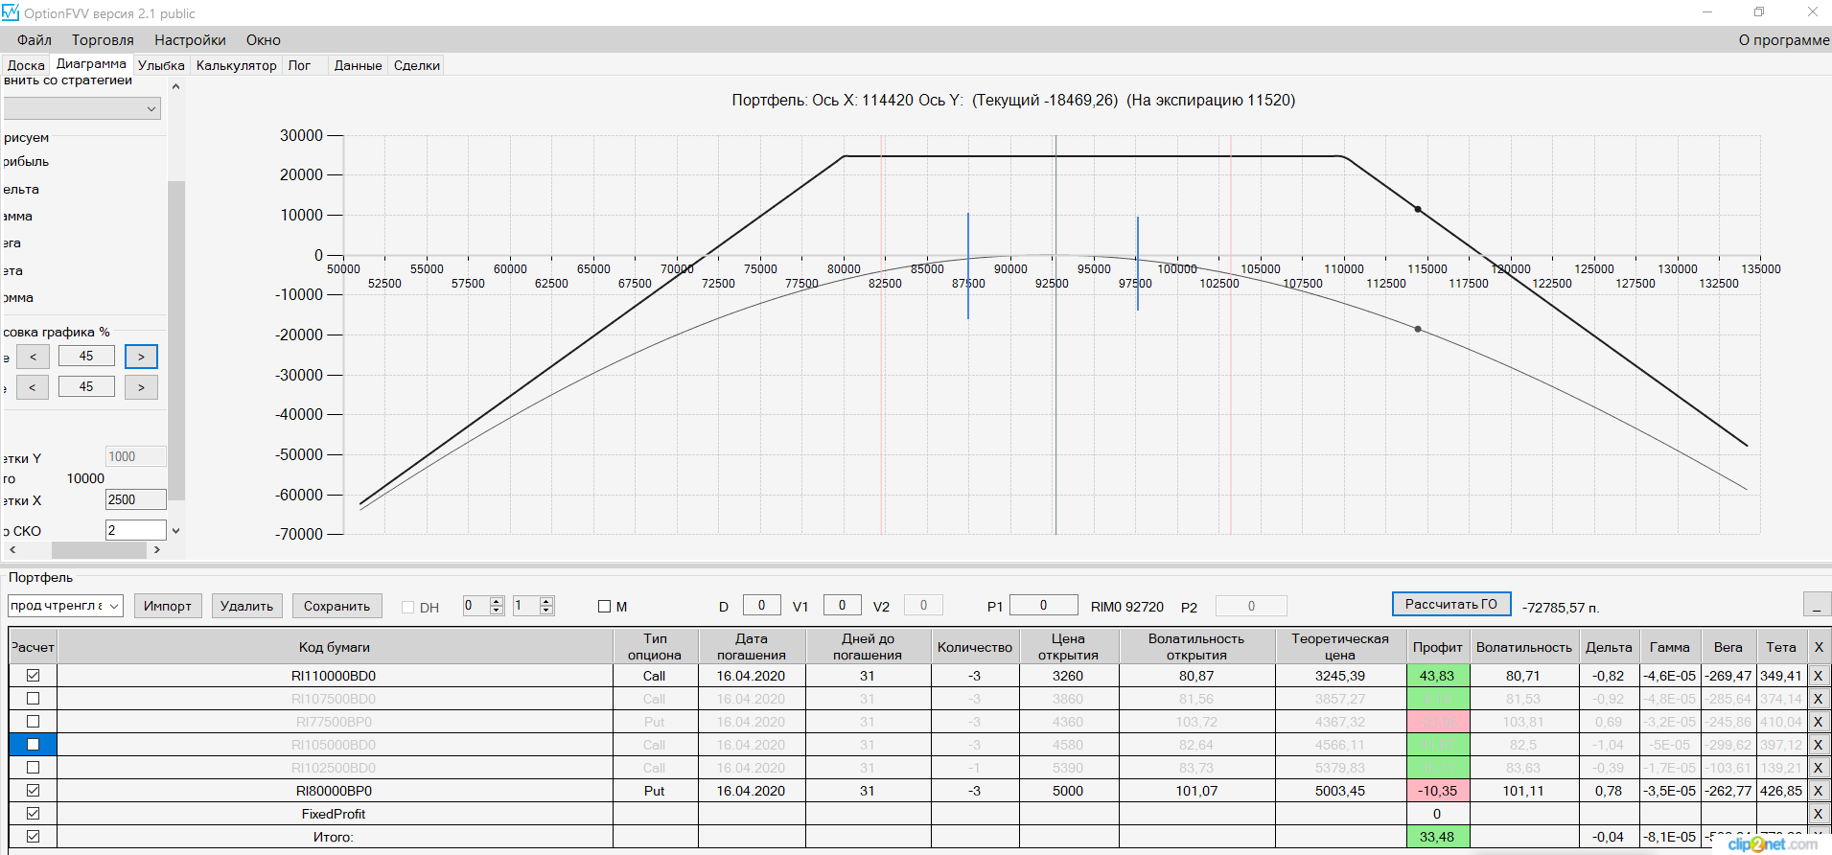This screenshot has height=855, width=1832.
Task: Collapse the portfolio panel with the underscore button
Action: (1817, 605)
